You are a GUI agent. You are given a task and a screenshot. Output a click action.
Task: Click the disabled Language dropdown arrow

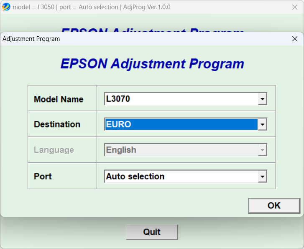click(x=262, y=150)
